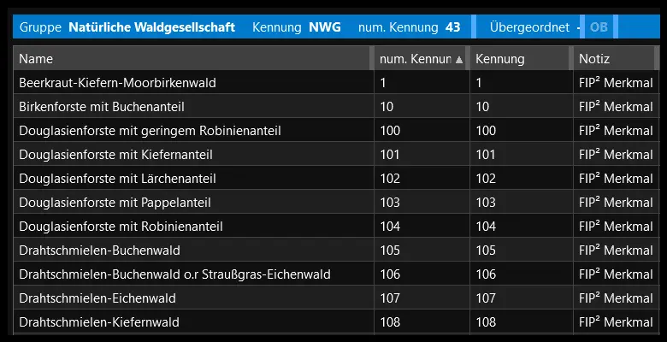Click the sort arrow on num. Kennung column

coord(459,60)
